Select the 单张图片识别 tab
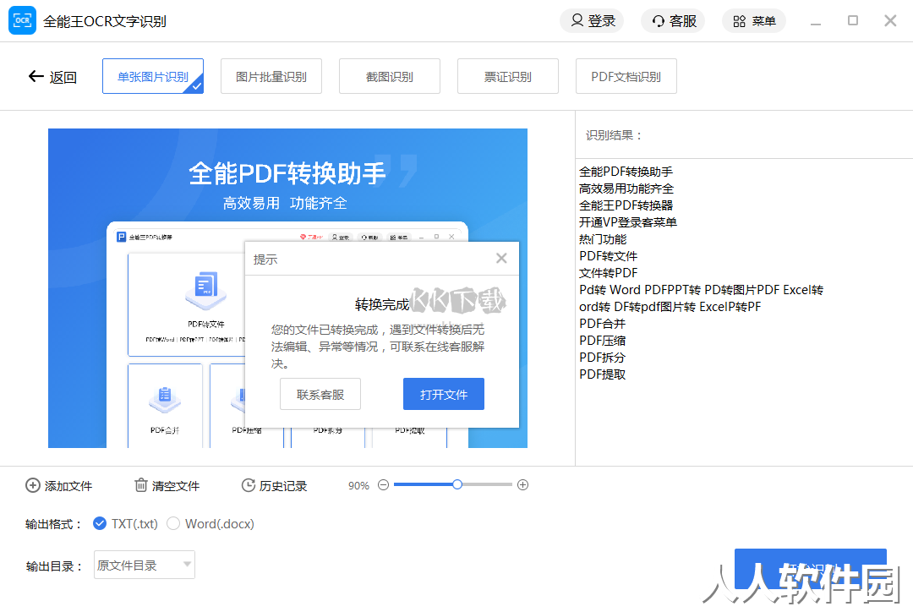 [x=153, y=76]
